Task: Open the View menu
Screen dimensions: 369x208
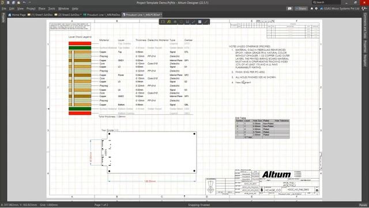Action: (20, 9)
